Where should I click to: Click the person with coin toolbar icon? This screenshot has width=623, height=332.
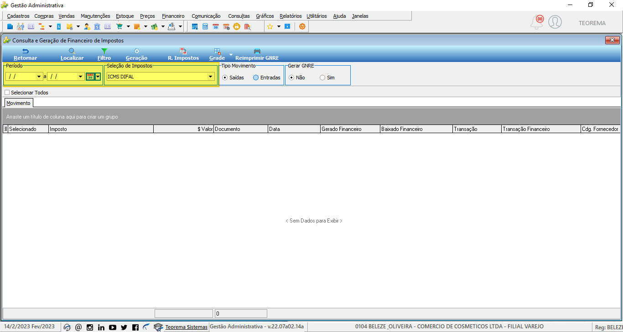[87, 26]
